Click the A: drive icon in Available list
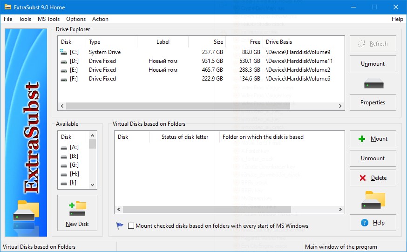 coord(64,148)
